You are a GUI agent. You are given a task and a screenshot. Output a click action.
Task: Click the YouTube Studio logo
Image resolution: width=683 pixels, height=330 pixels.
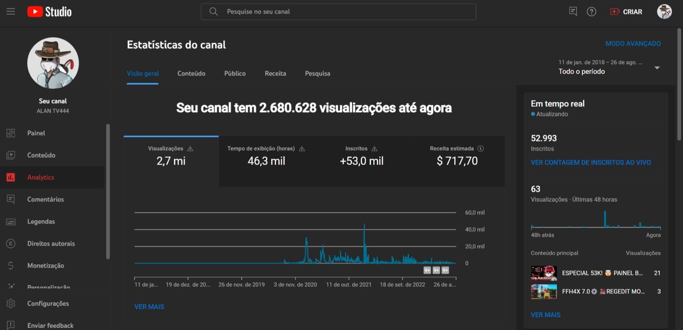(x=50, y=12)
